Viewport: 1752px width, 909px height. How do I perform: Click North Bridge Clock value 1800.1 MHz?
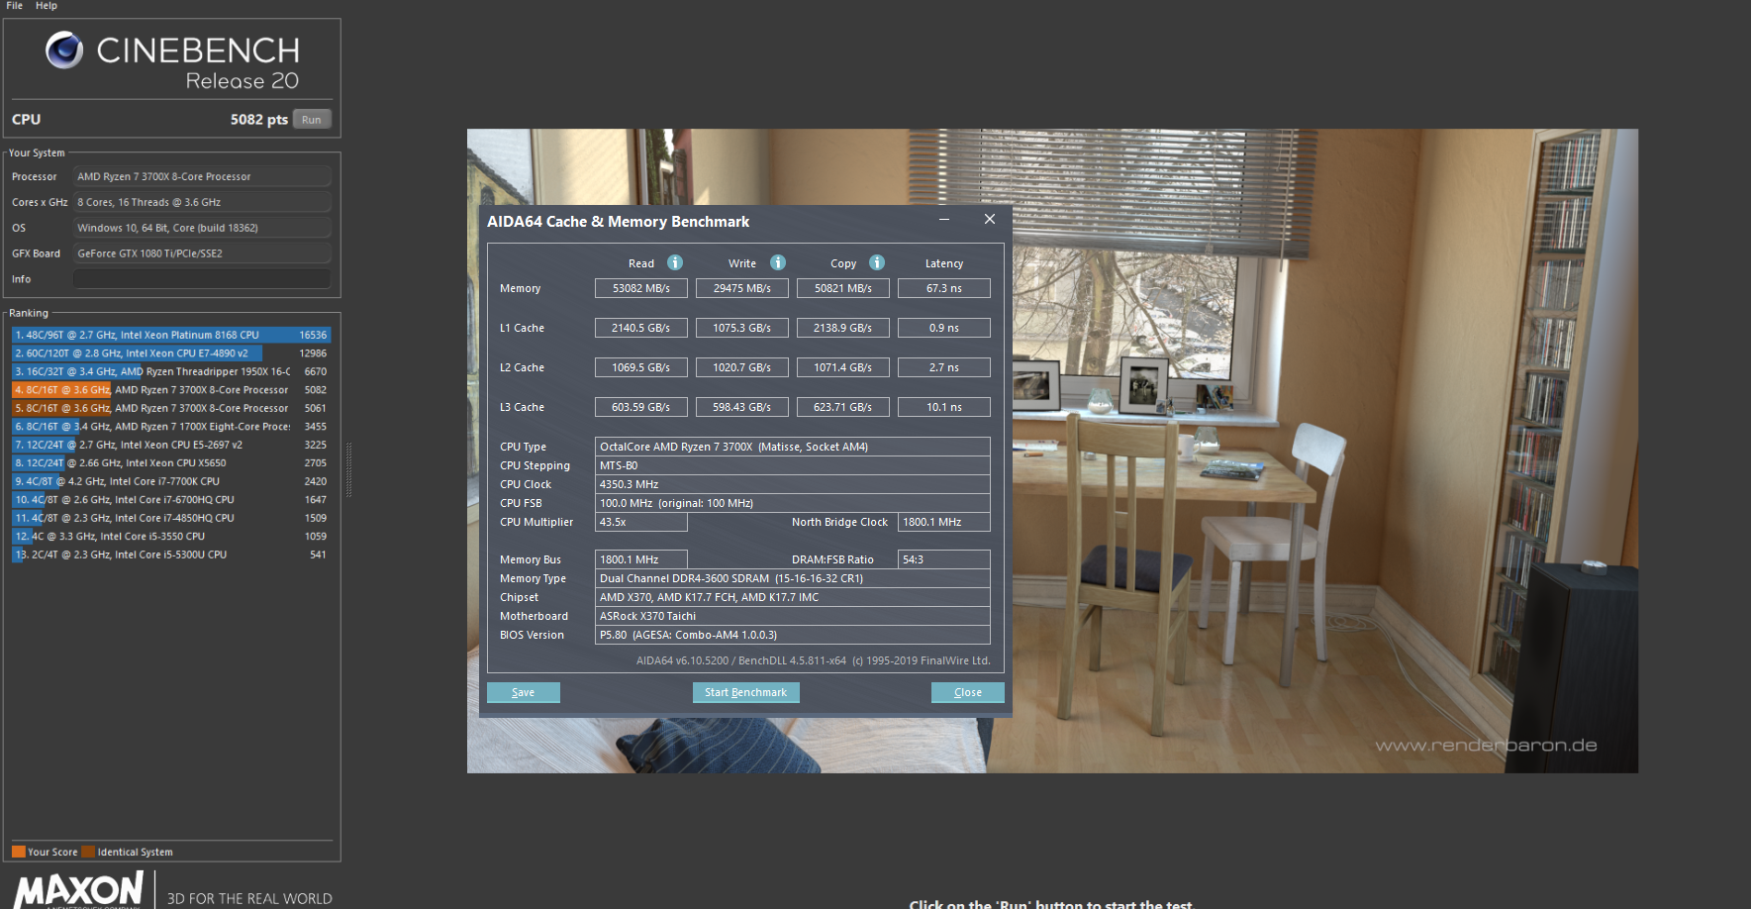944,522
